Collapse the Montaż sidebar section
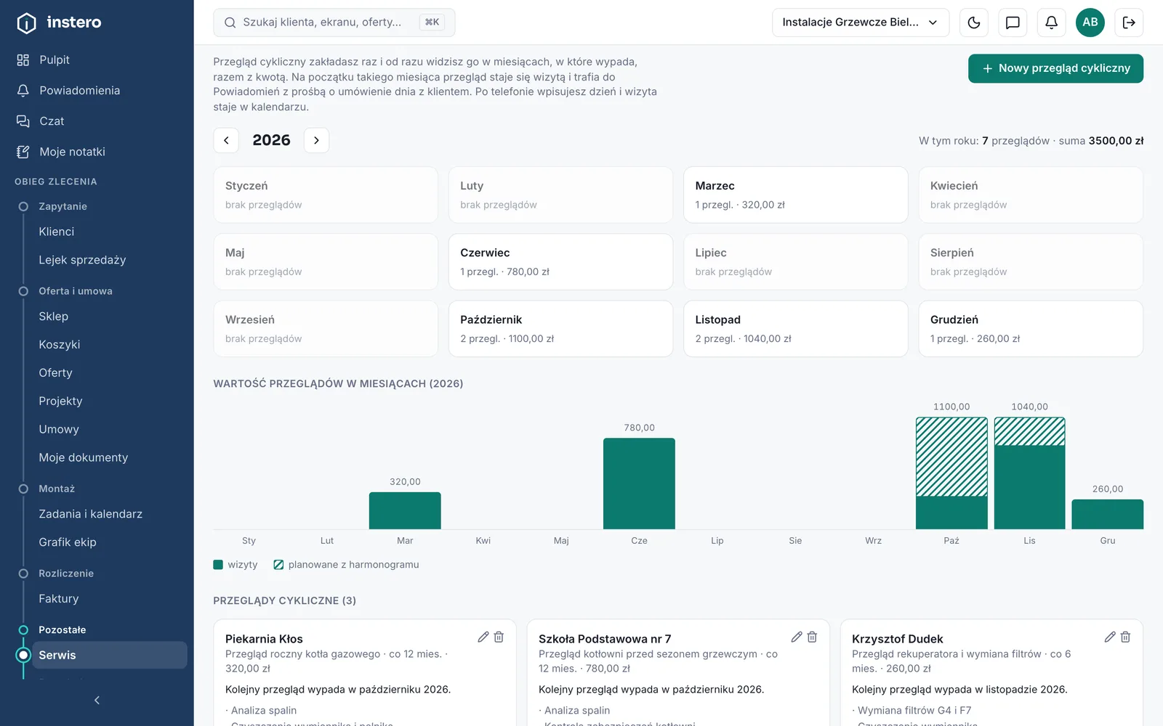 pos(57,489)
